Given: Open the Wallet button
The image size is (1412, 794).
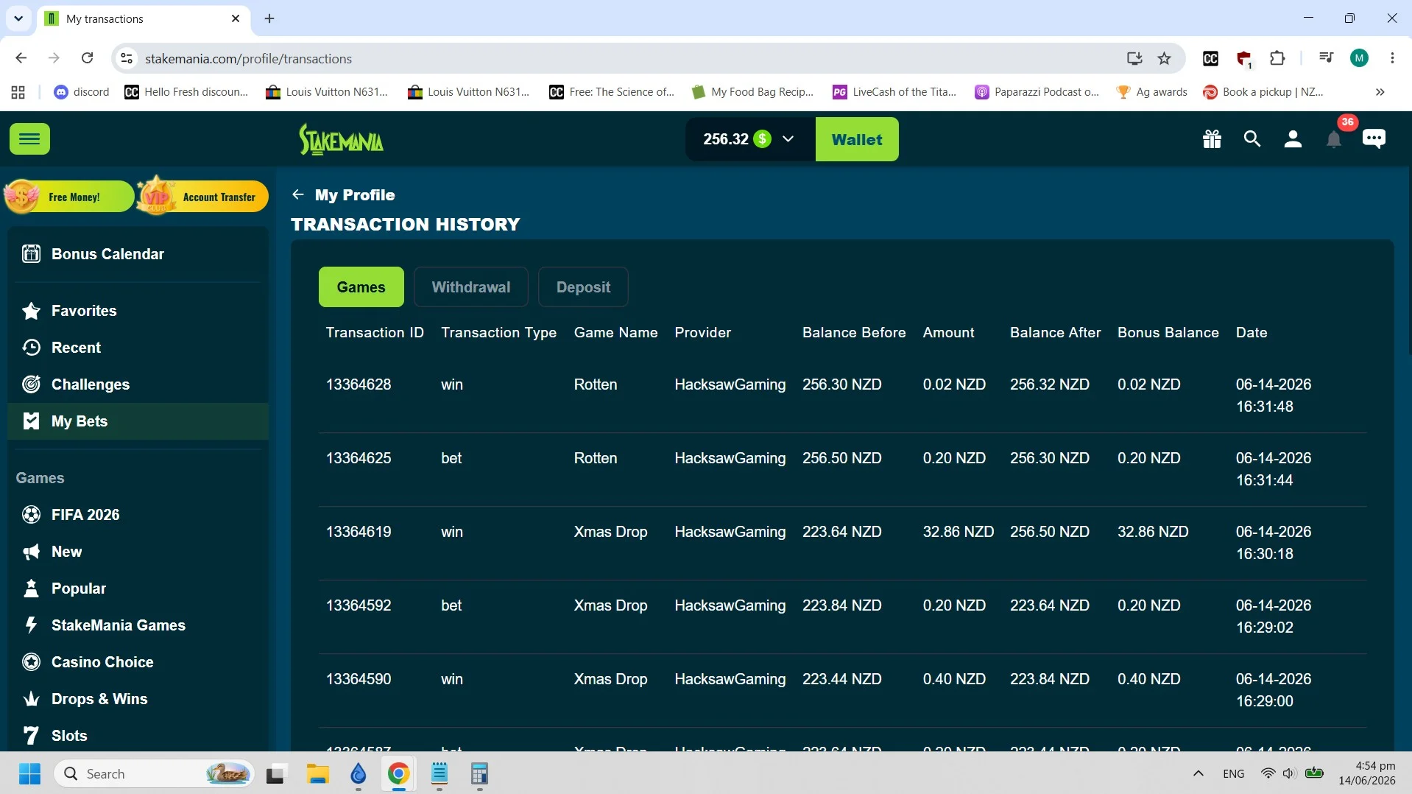Looking at the screenshot, I should click(857, 139).
